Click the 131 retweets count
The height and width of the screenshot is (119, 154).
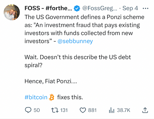64,110
